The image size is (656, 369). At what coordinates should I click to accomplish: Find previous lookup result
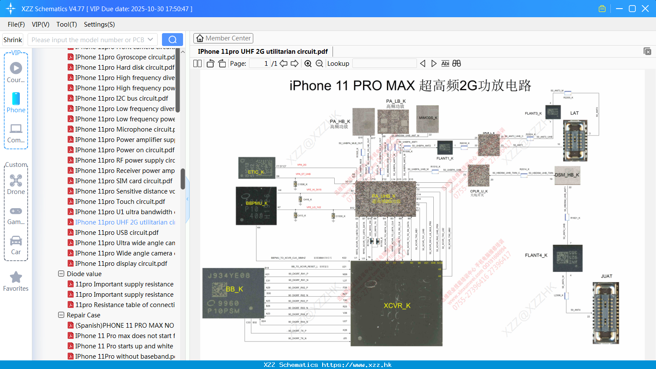coord(423,63)
